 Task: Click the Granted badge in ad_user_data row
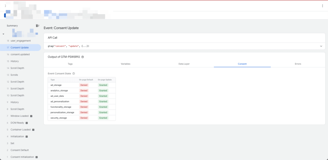[x=103, y=96]
